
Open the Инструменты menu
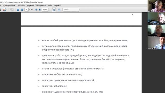click(x=41, y=6)
